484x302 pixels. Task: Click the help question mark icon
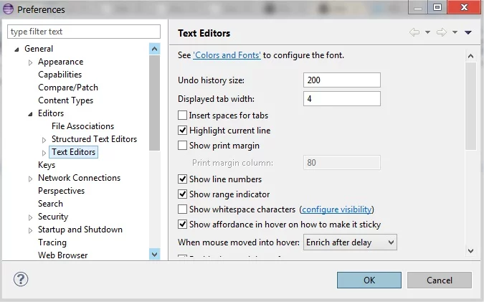click(20, 279)
